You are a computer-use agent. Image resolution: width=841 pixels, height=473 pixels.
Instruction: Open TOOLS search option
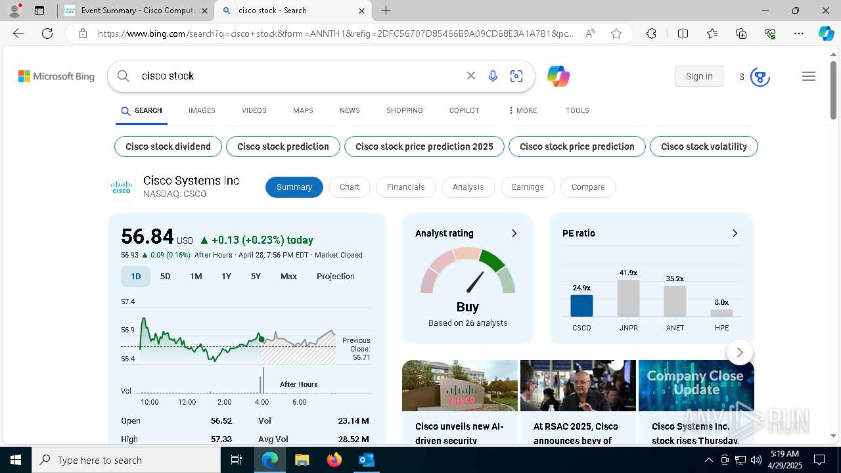(x=578, y=110)
